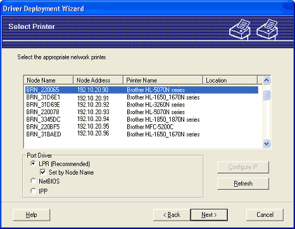Select printer BRN_31D6E1 in the list
295x229 pixels.
click(x=141, y=97)
